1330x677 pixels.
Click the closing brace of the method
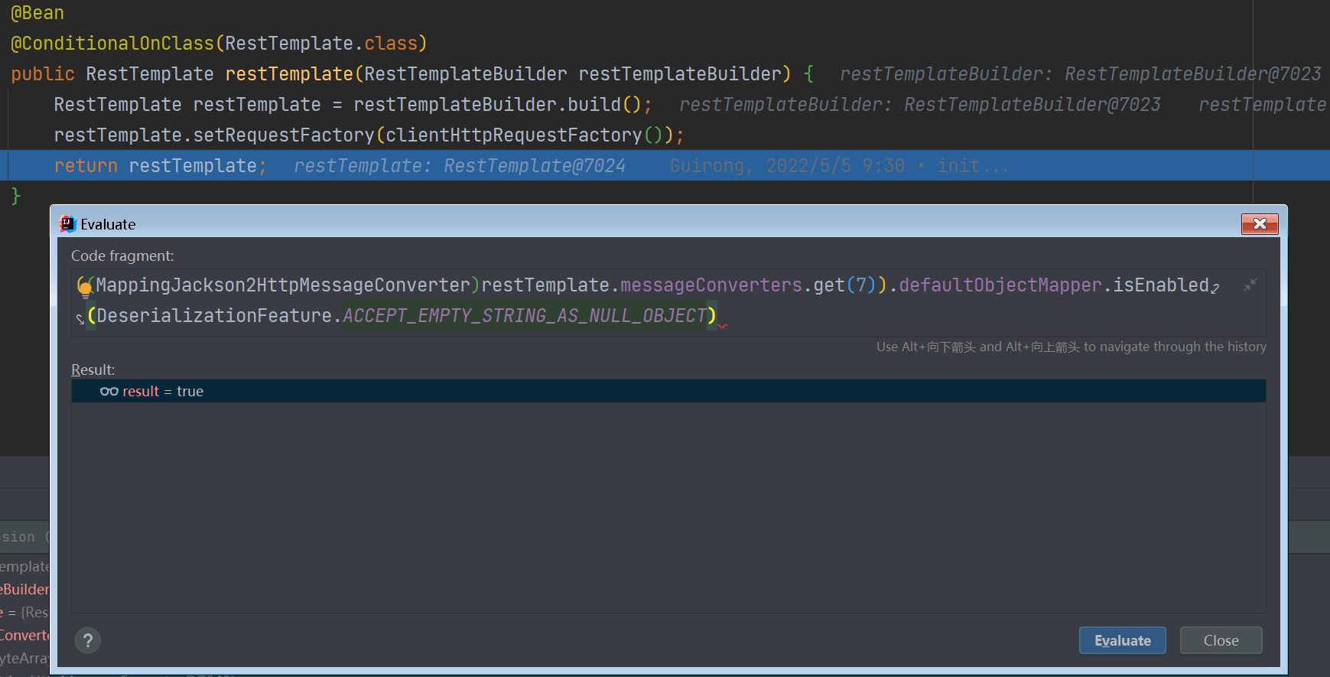(16, 196)
